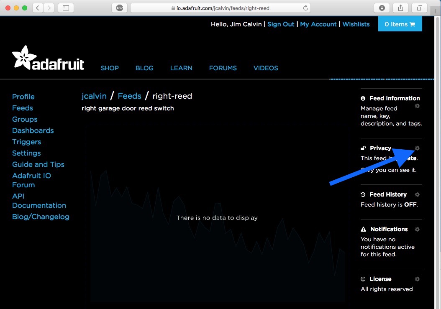Click 'There is no data to display'
Image resolution: width=441 pixels, height=309 pixels.
point(217,218)
